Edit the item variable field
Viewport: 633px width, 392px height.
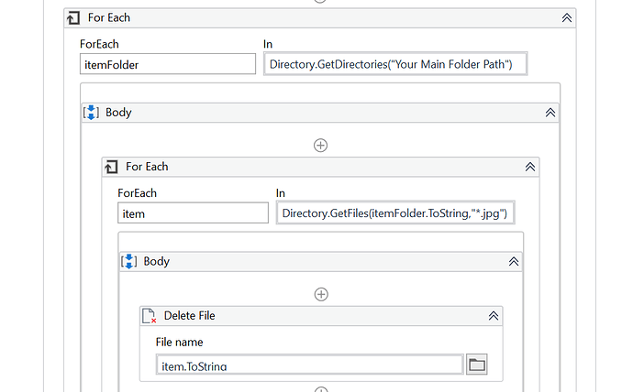pos(193,213)
